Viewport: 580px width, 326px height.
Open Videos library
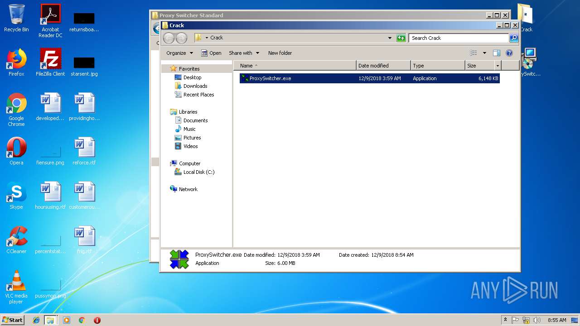pos(190,146)
